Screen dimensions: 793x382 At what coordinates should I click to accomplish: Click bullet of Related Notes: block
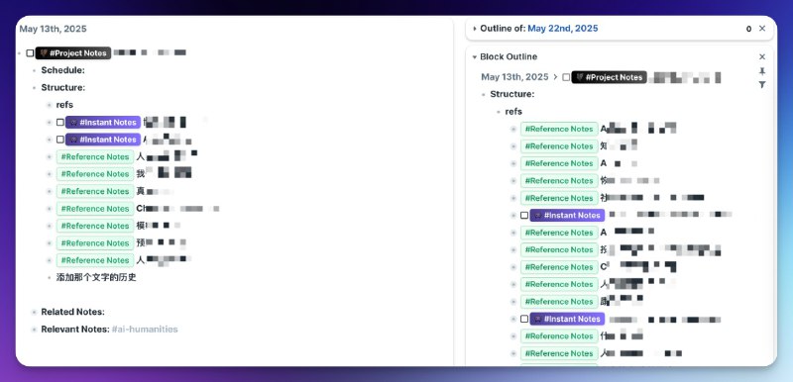[x=34, y=313]
